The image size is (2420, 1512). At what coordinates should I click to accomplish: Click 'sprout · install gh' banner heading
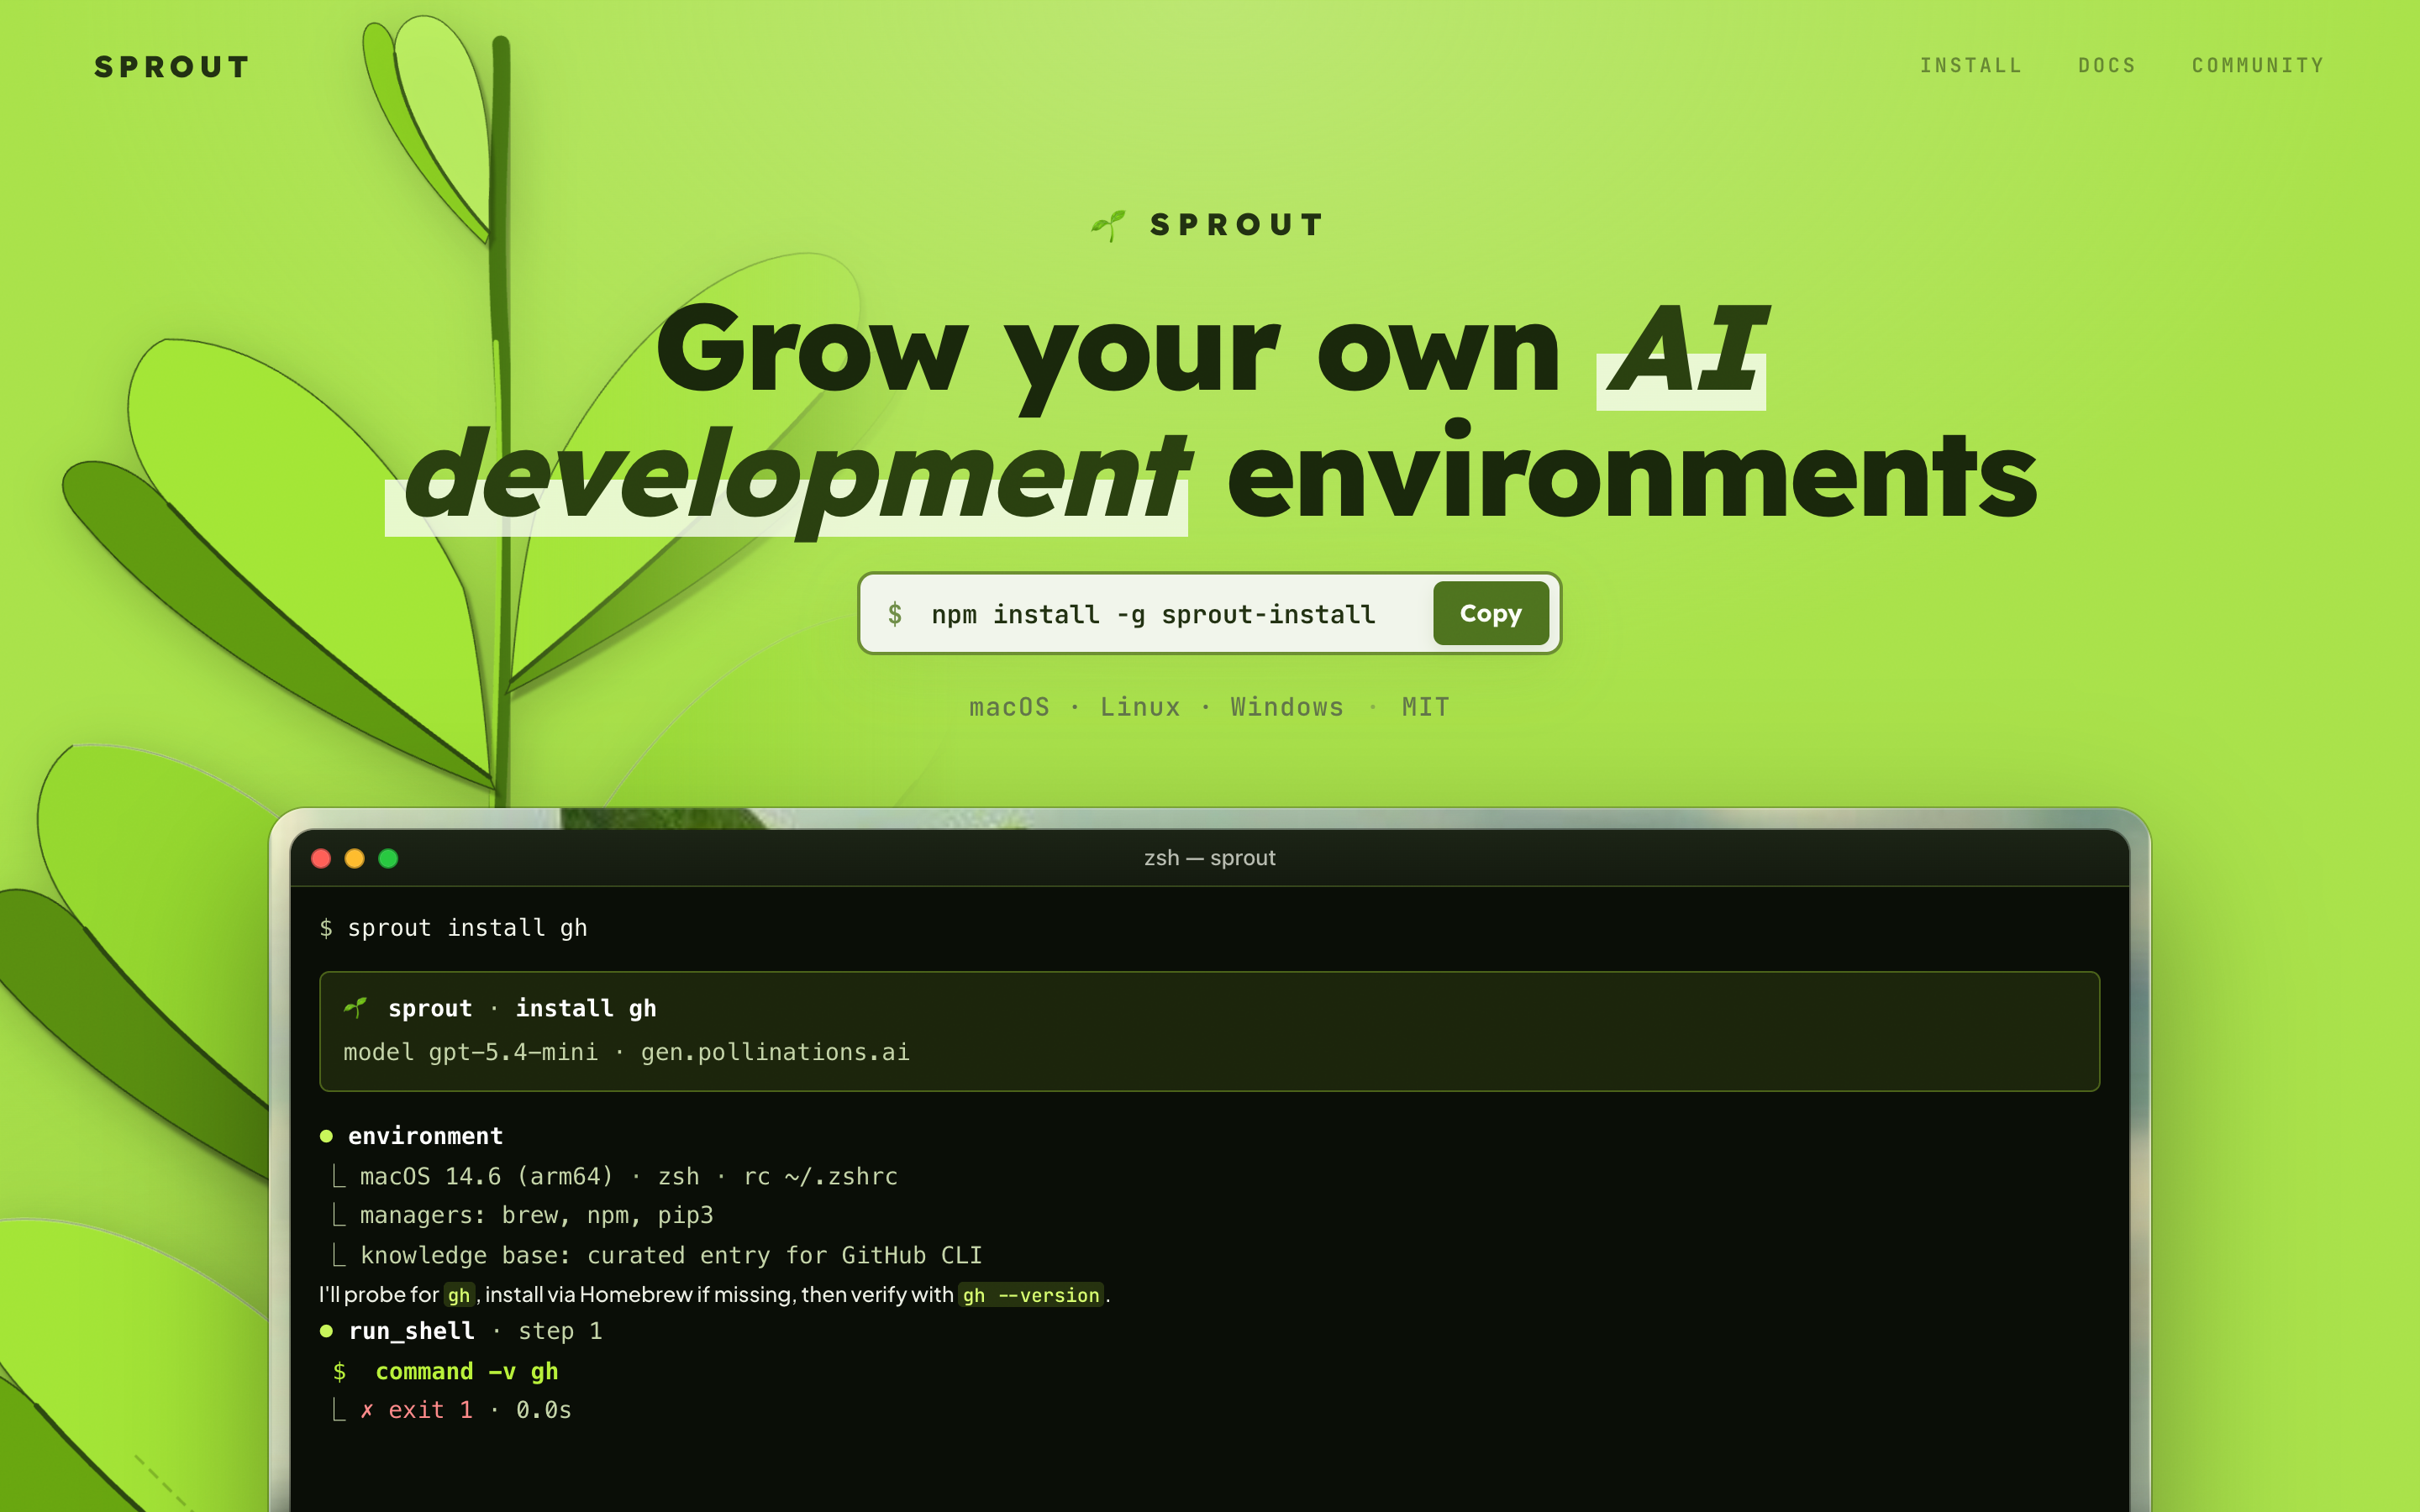pyautogui.click(x=522, y=1008)
